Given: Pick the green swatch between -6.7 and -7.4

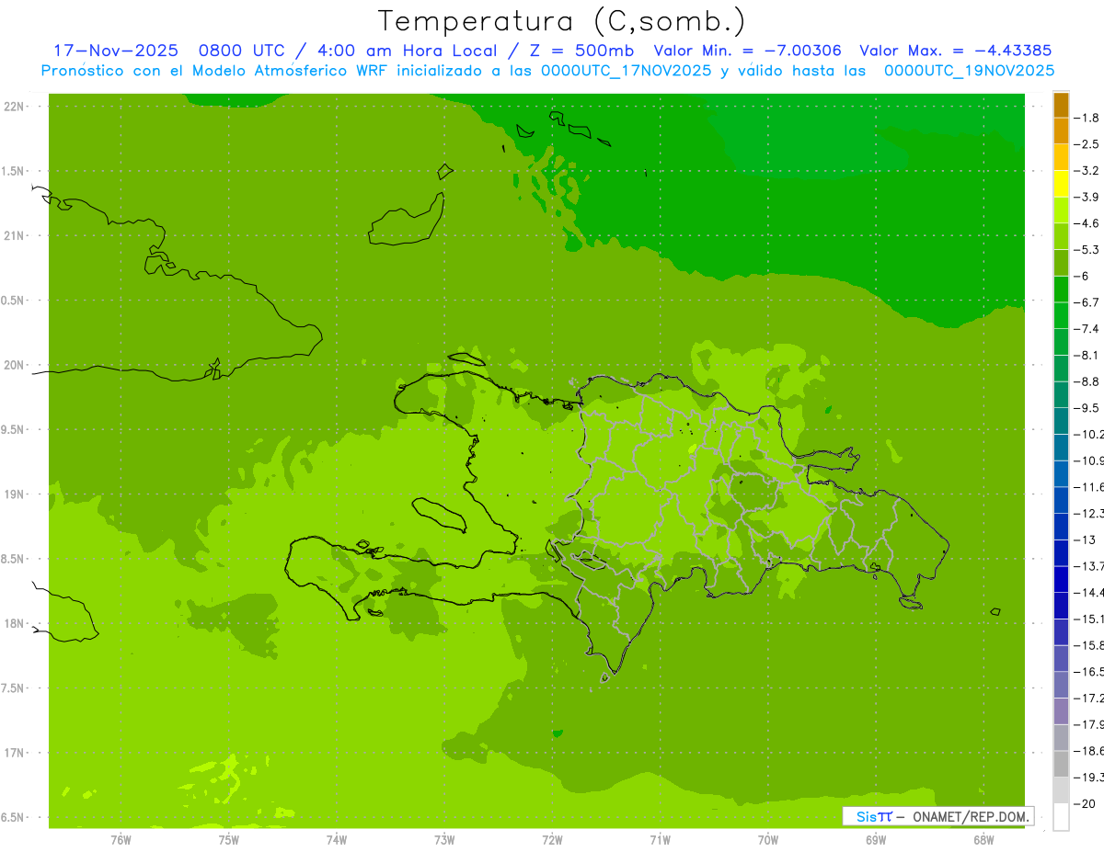Looking at the screenshot, I should (x=1062, y=315).
